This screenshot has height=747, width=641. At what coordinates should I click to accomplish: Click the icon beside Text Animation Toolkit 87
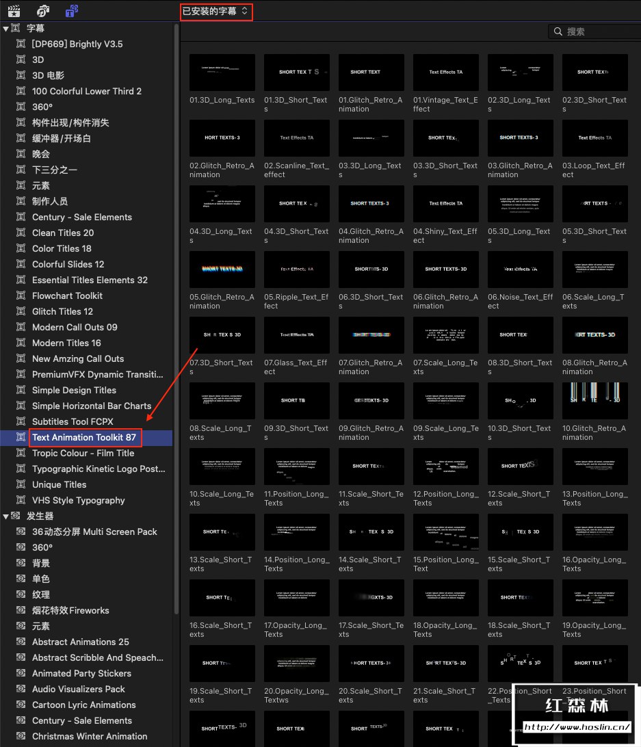point(21,437)
